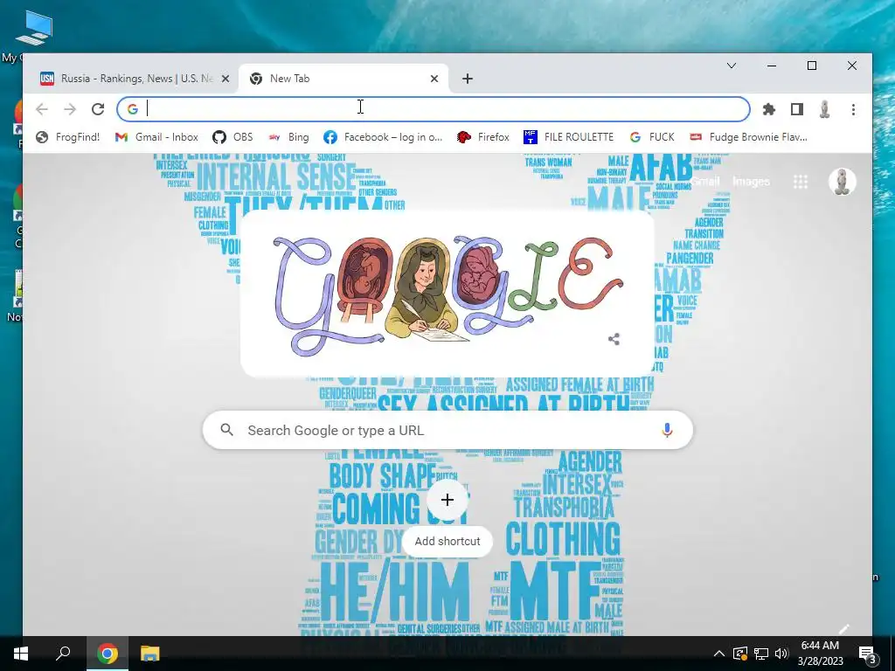Open the Google apps grid

(x=801, y=182)
